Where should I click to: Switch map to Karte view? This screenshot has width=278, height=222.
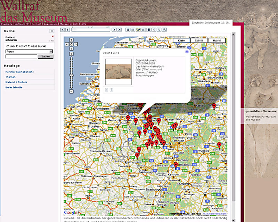click(x=181, y=41)
